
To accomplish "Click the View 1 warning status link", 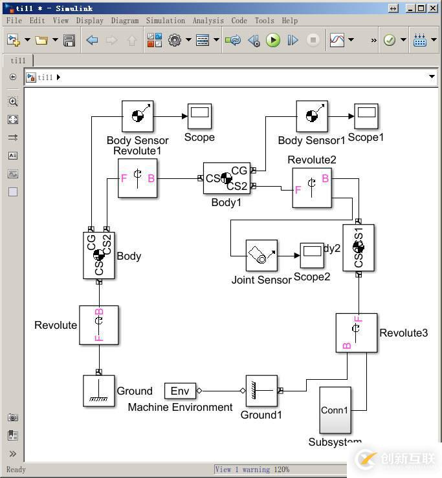I will click(x=241, y=470).
